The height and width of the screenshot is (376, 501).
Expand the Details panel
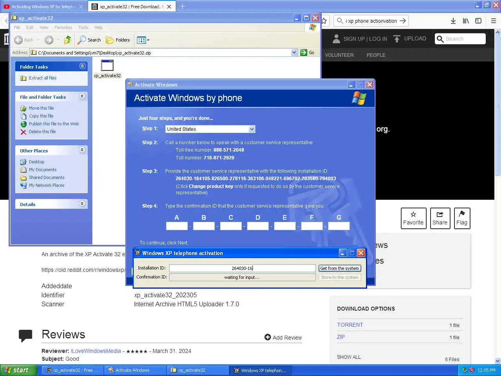pos(82,204)
